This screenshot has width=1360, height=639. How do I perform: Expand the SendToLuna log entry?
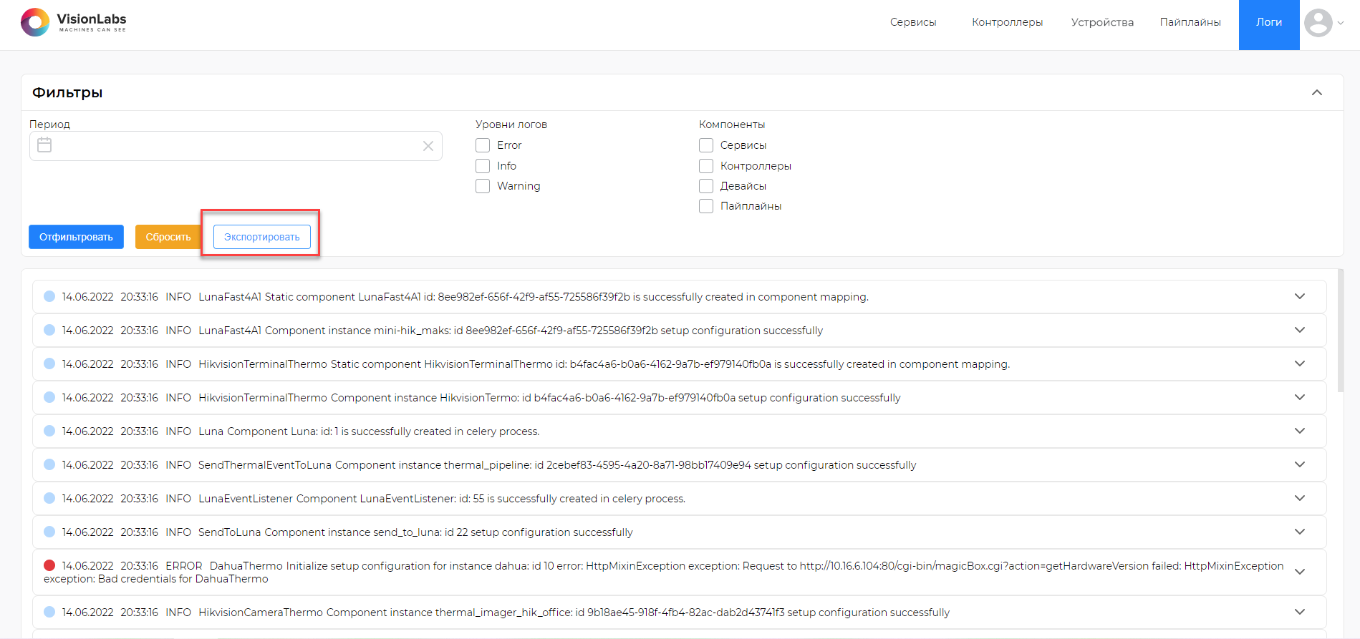(1300, 532)
